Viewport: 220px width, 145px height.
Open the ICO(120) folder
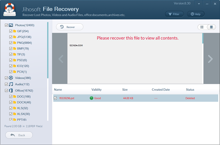pyautogui.click(x=23, y=66)
